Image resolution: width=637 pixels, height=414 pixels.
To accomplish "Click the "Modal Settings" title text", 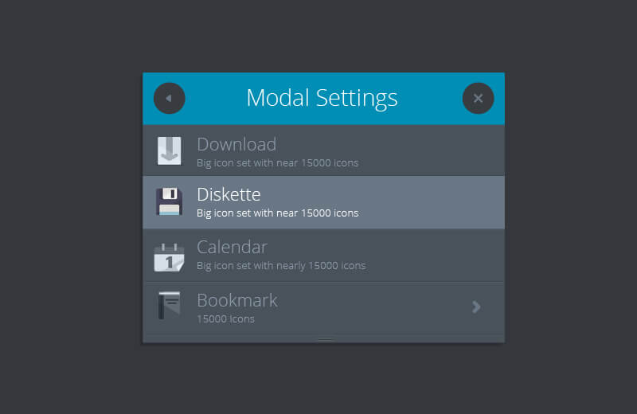I will [322, 98].
